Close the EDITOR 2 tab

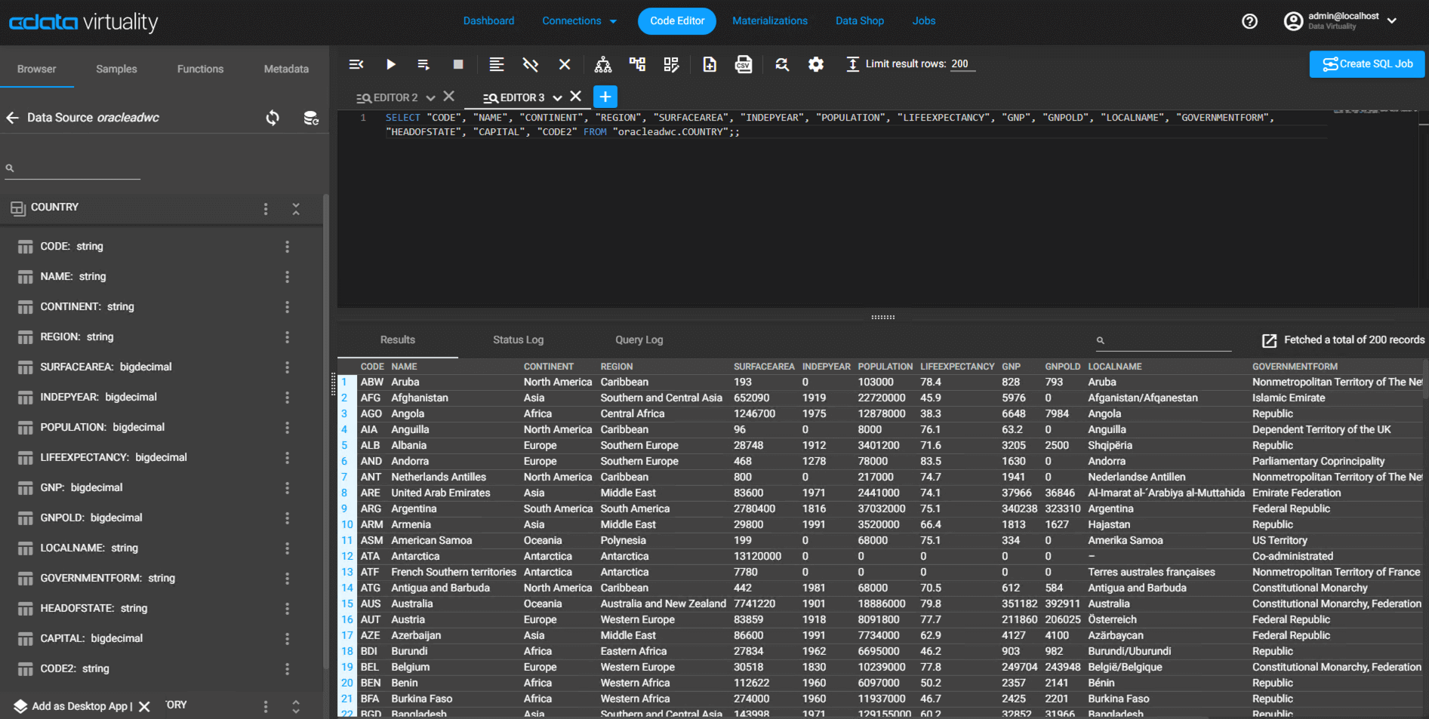click(x=449, y=97)
